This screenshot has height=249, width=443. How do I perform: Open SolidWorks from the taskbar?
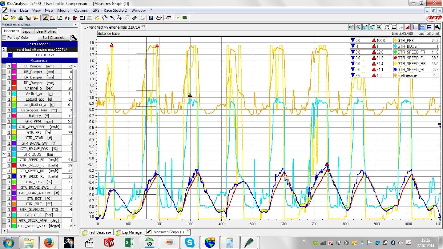tap(109, 243)
